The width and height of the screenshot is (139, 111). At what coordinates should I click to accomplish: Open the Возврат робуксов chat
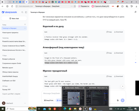point(14,59)
